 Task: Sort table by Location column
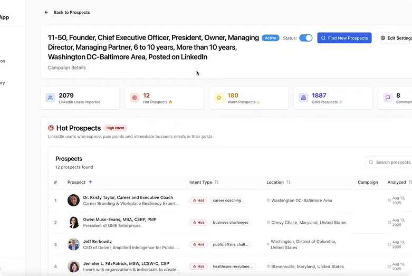tap(289, 182)
